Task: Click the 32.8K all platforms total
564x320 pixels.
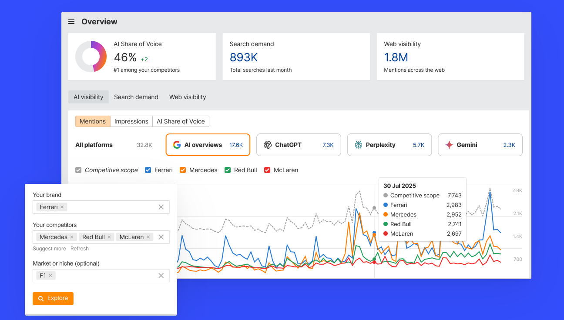Action: click(144, 145)
